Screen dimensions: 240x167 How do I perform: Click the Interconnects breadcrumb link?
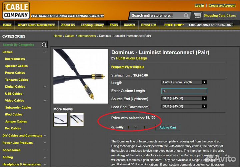87,36
